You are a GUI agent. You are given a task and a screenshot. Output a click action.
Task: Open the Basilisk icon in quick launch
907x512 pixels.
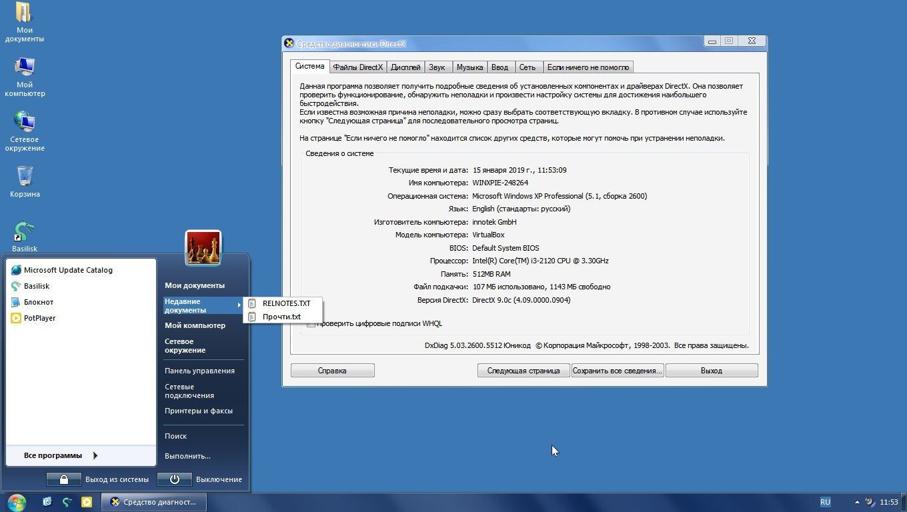(x=67, y=502)
